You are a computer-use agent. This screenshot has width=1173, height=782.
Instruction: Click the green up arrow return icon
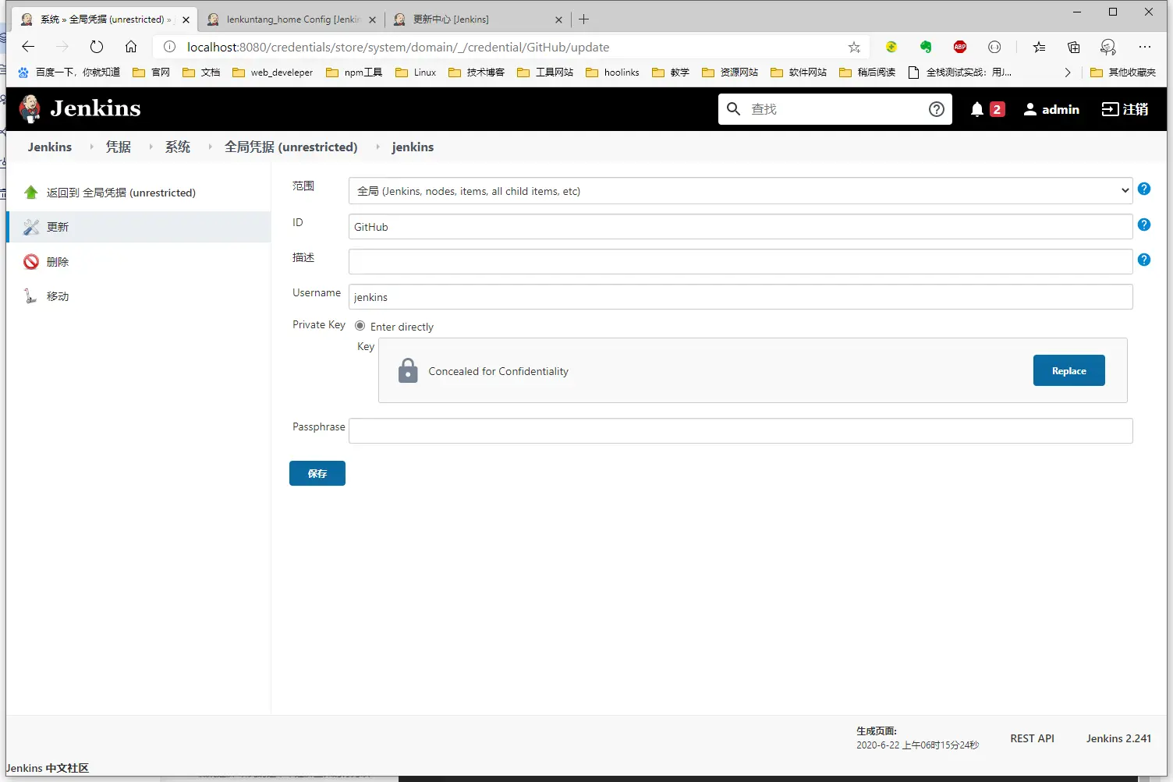(31, 193)
